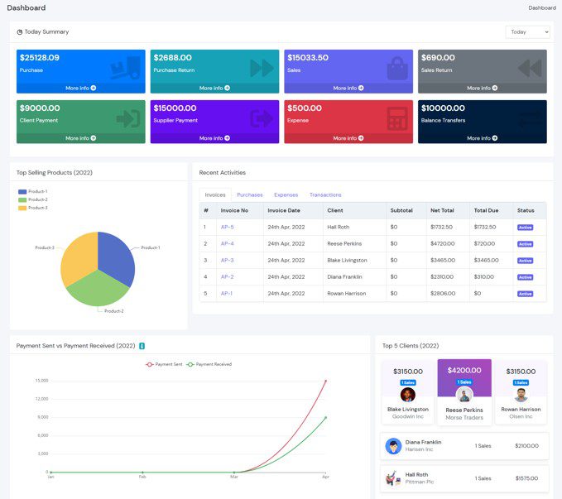Viewport: 562px width, 499px height.
Task: Click the info icon beside Payment chart title
Action: (x=142, y=346)
